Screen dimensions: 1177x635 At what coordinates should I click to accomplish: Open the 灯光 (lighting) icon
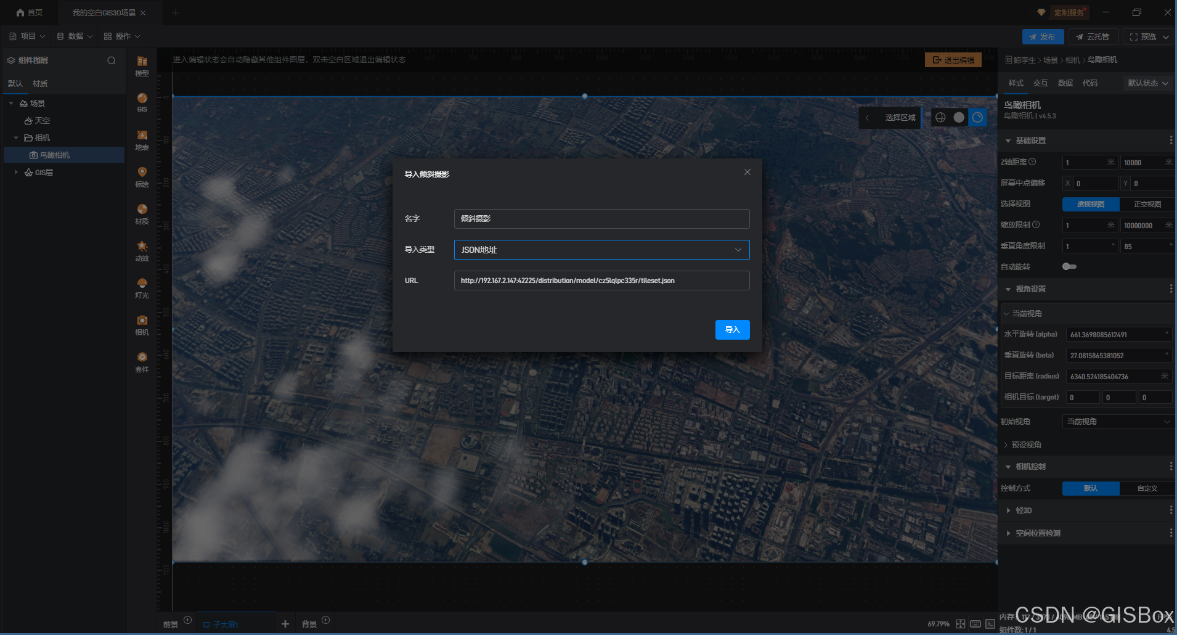pos(142,288)
